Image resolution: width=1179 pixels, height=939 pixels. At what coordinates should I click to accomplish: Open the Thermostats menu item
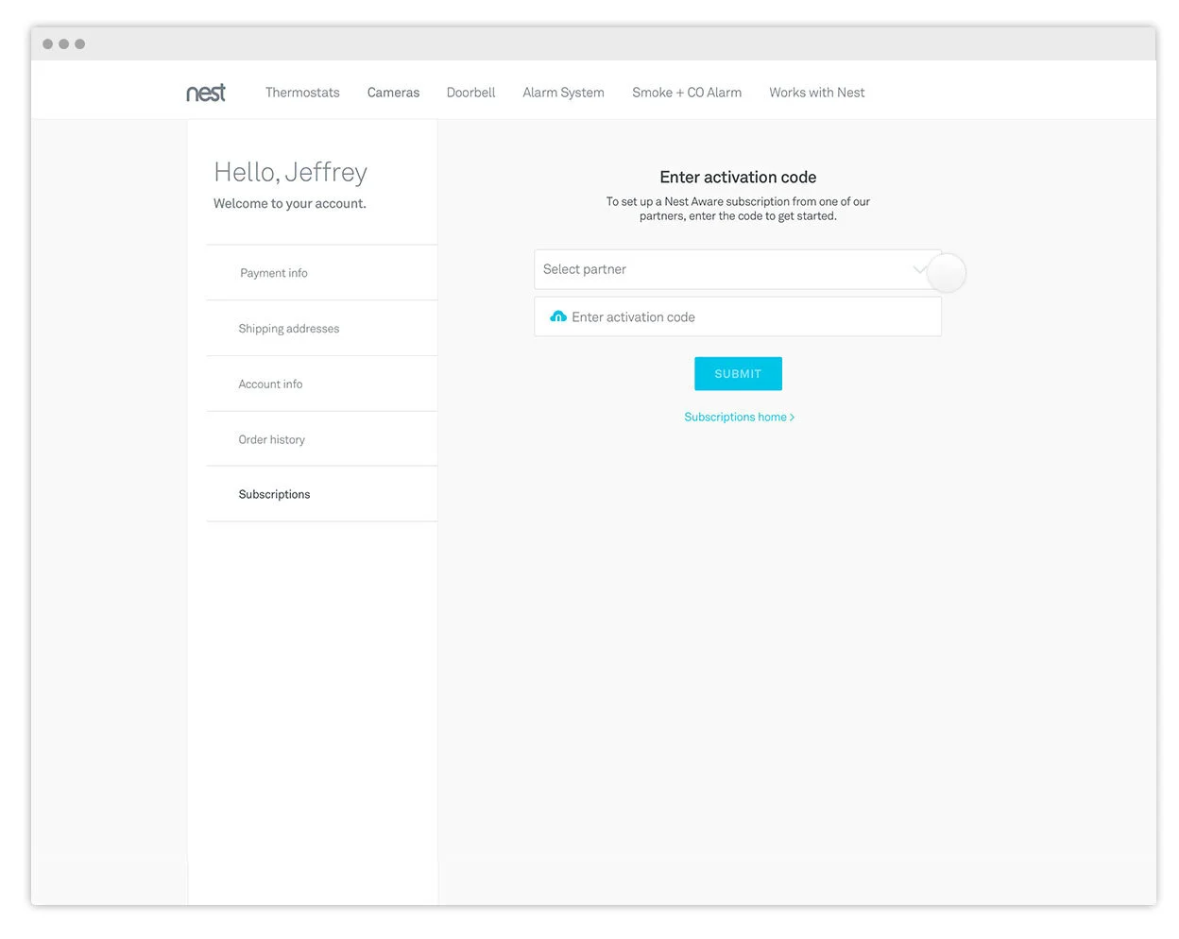tap(302, 93)
